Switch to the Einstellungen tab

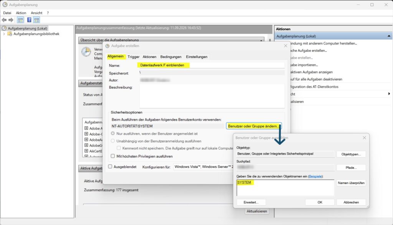click(196, 57)
